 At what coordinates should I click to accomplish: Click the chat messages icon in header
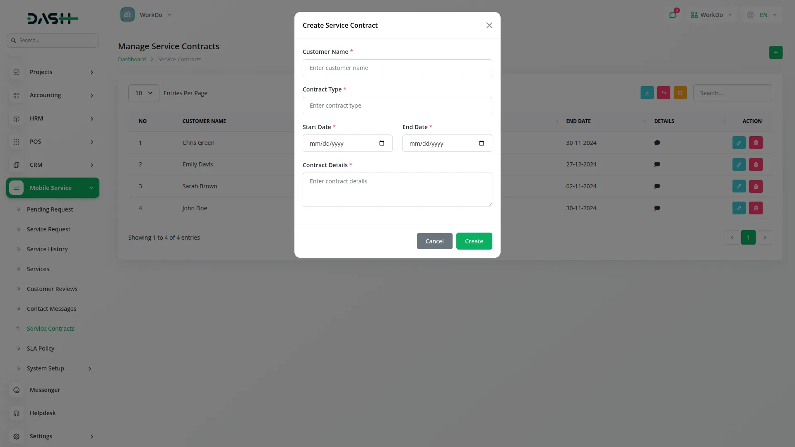tap(672, 15)
